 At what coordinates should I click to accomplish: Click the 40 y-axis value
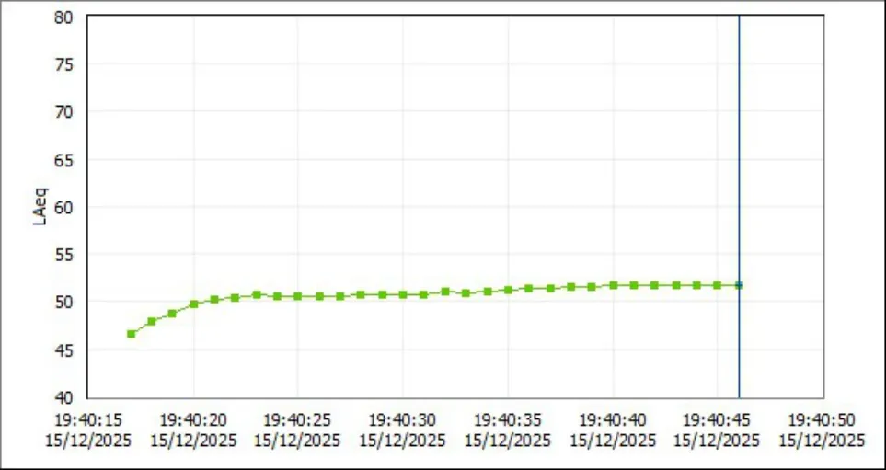point(63,397)
